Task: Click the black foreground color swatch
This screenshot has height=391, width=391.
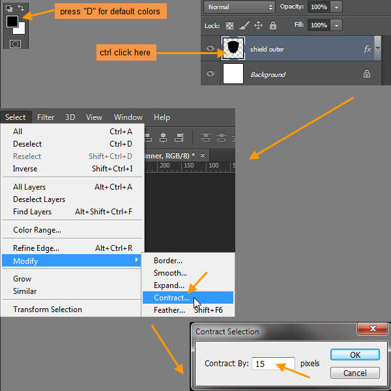Action: (12, 22)
